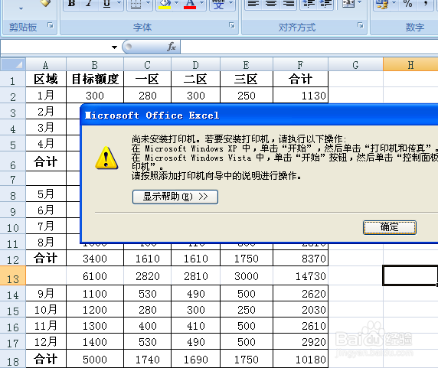Viewport: 438px width, 368px height.
Task: Select column H header
Action: [x=410, y=65]
